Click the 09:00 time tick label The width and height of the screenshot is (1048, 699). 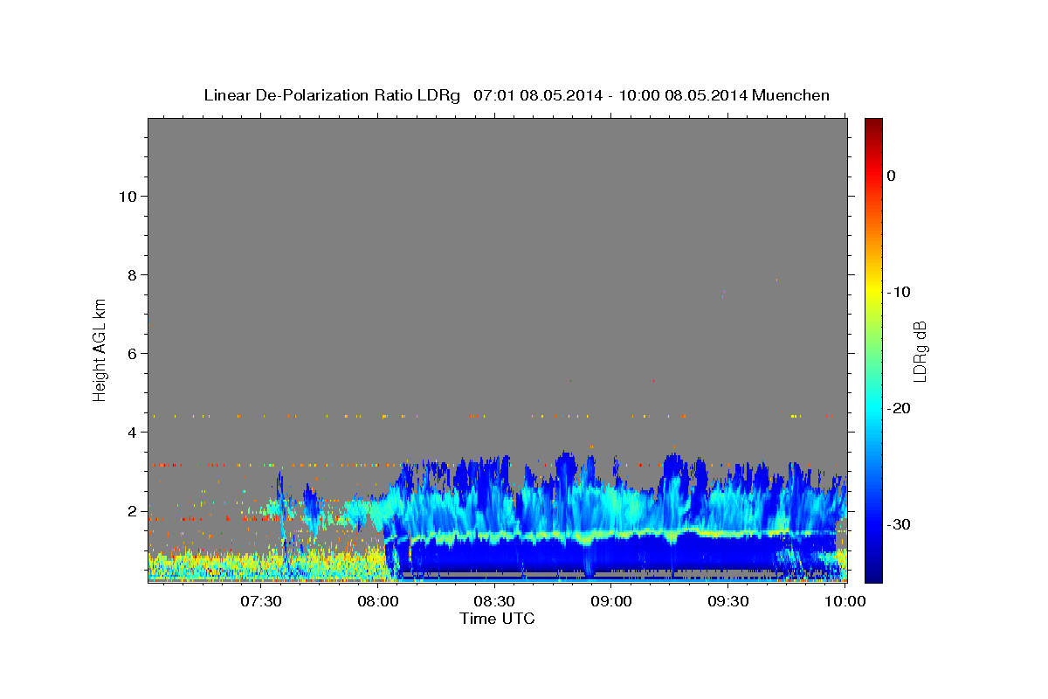612,602
